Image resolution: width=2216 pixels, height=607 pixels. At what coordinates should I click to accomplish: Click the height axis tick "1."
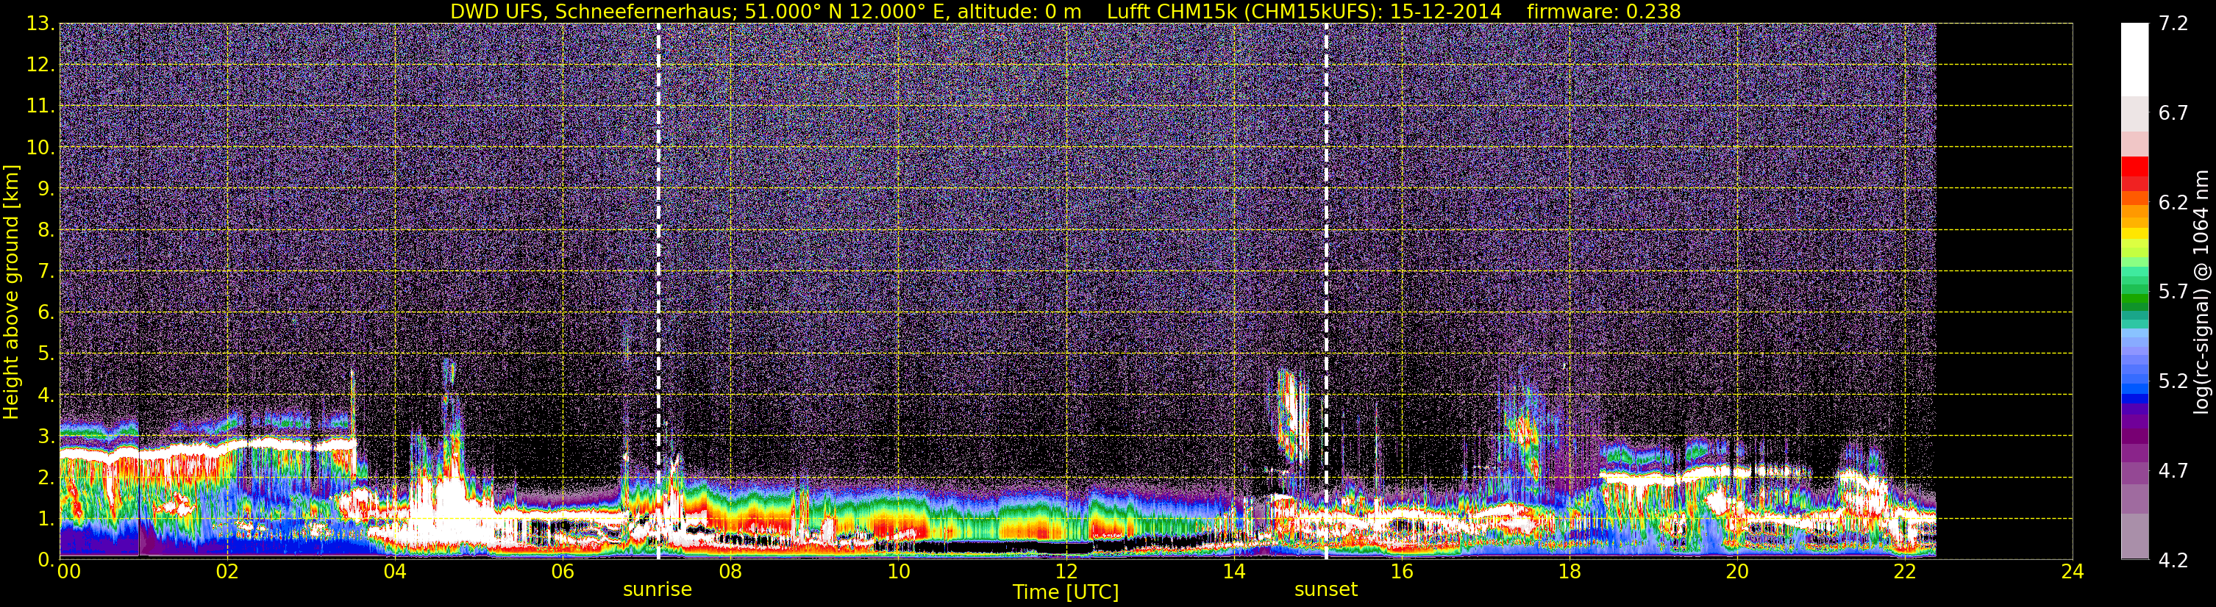46,518
